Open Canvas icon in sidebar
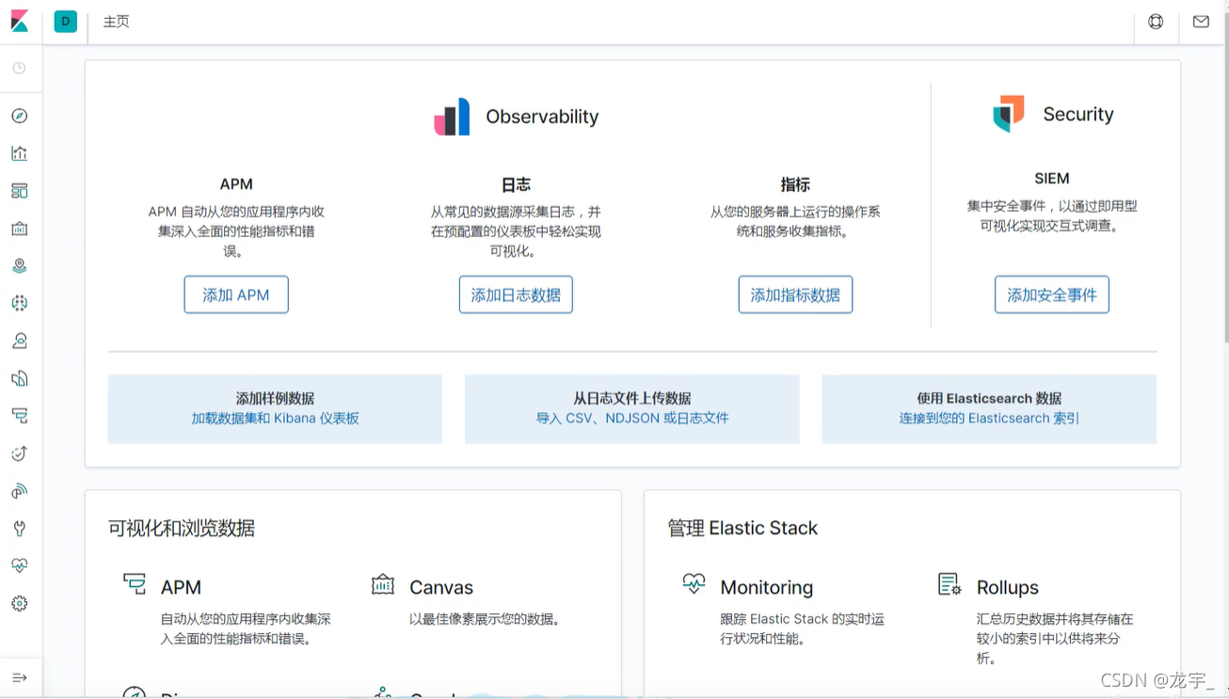The height and width of the screenshot is (699, 1229). 20,229
